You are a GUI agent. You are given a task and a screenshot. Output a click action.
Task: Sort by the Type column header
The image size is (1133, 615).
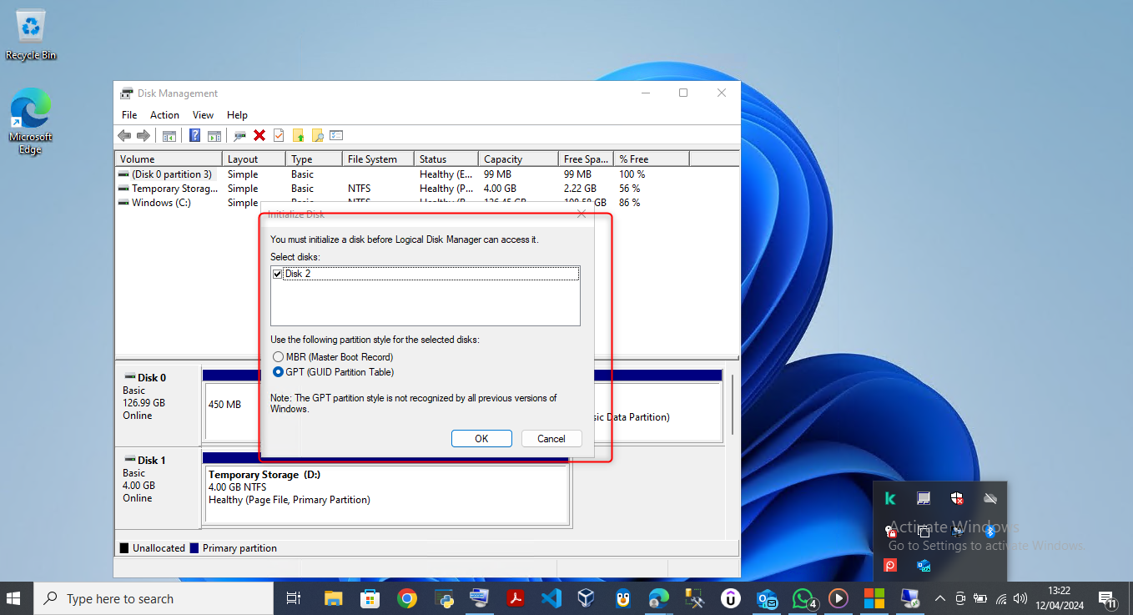[314, 159]
